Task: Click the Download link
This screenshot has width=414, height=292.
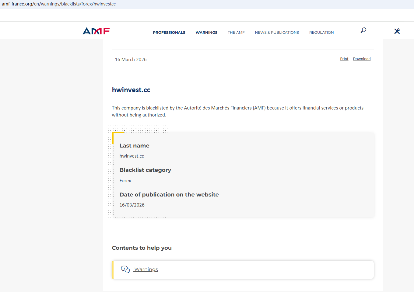Action: (x=362, y=59)
